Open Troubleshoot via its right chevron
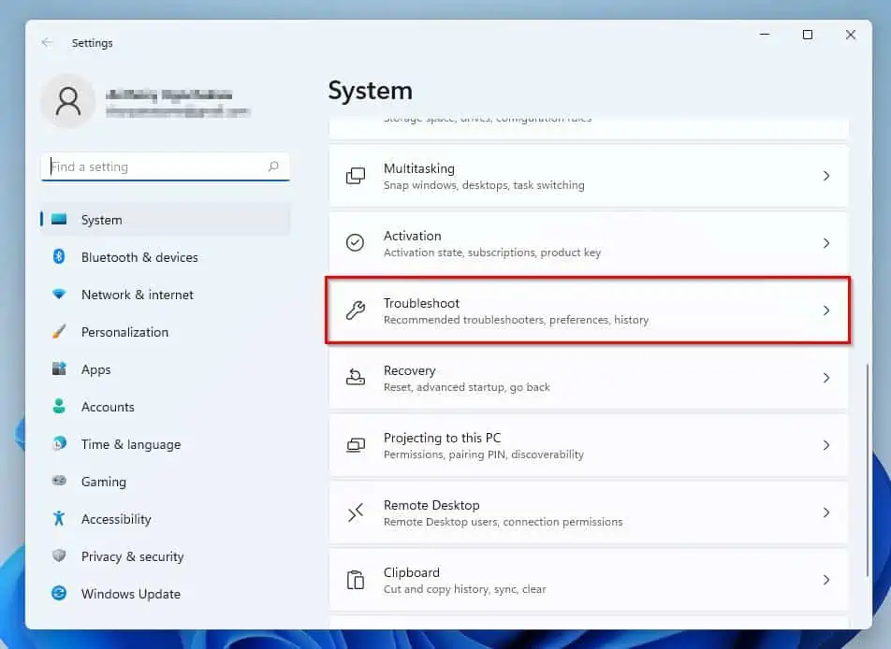This screenshot has width=891, height=649. pos(826,310)
